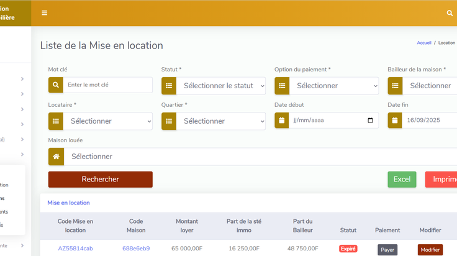
Task: Click the calendar icon beside Date début
Action: tap(281, 120)
